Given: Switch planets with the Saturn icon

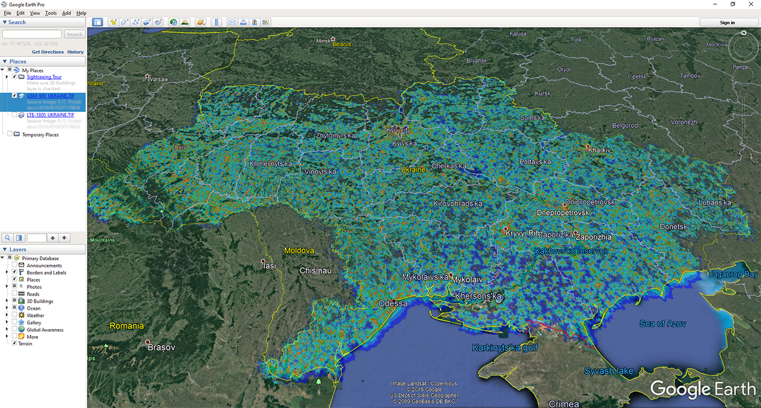Looking at the screenshot, I should click(201, 22).
